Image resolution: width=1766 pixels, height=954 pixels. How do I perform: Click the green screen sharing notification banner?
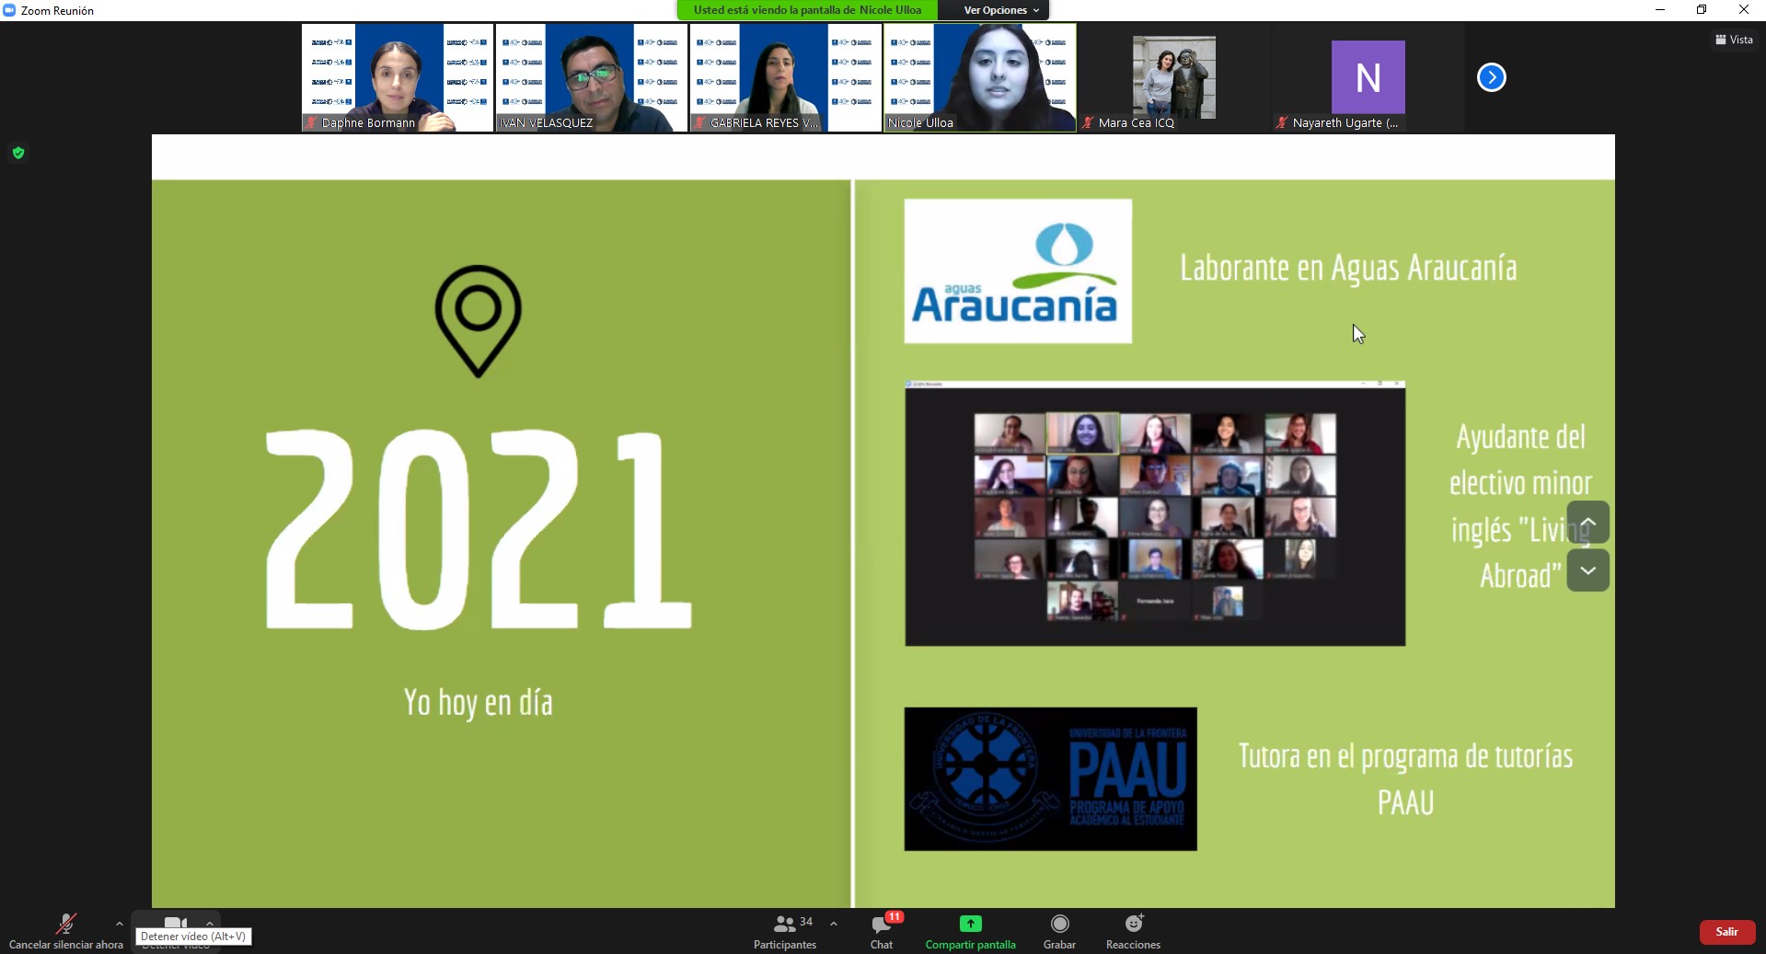(807, 10)
